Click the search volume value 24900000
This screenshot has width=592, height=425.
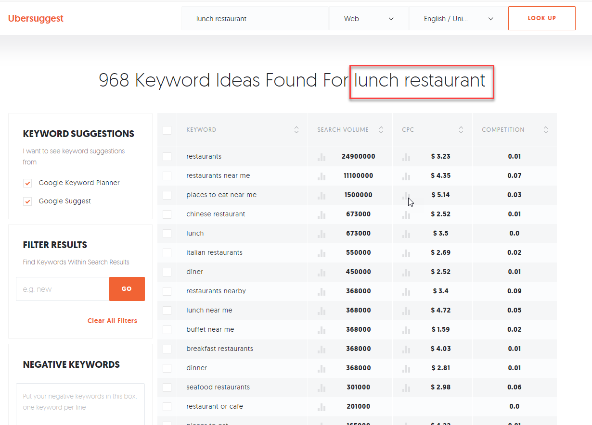359,156
